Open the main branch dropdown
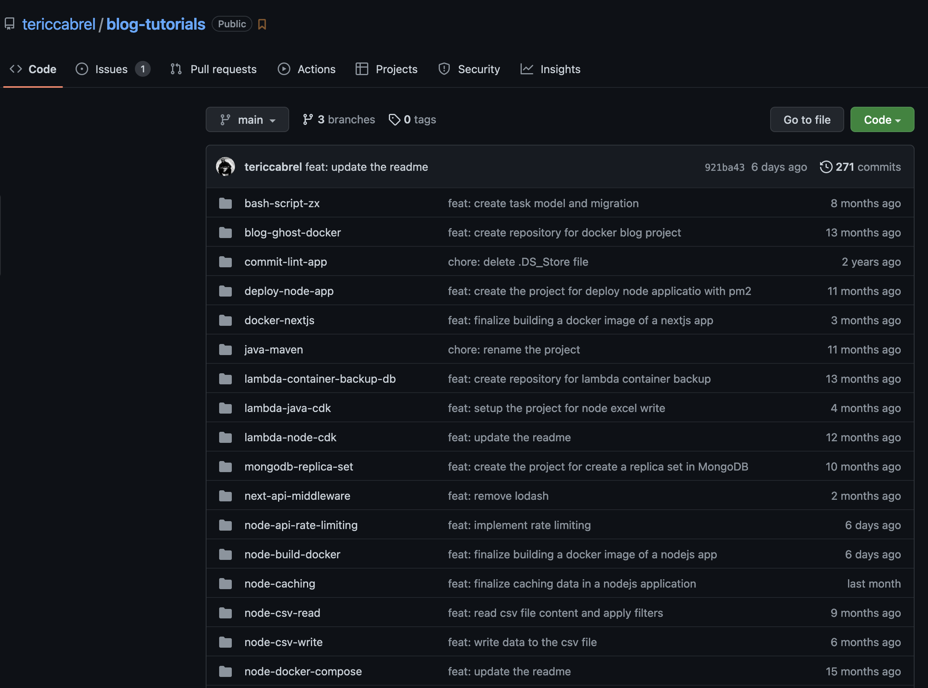The height and width of the screenshot is (688, 928). click(x=247, y=119)
